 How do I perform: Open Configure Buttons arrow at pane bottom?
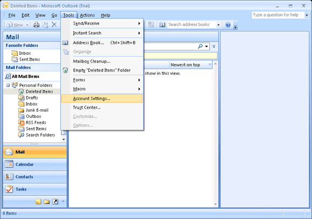63,201
